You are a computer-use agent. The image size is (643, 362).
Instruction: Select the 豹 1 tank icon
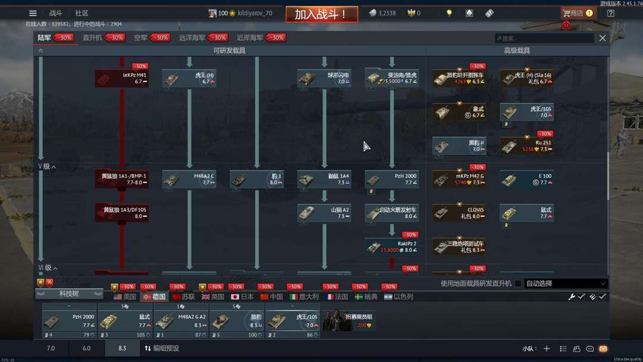257,179
